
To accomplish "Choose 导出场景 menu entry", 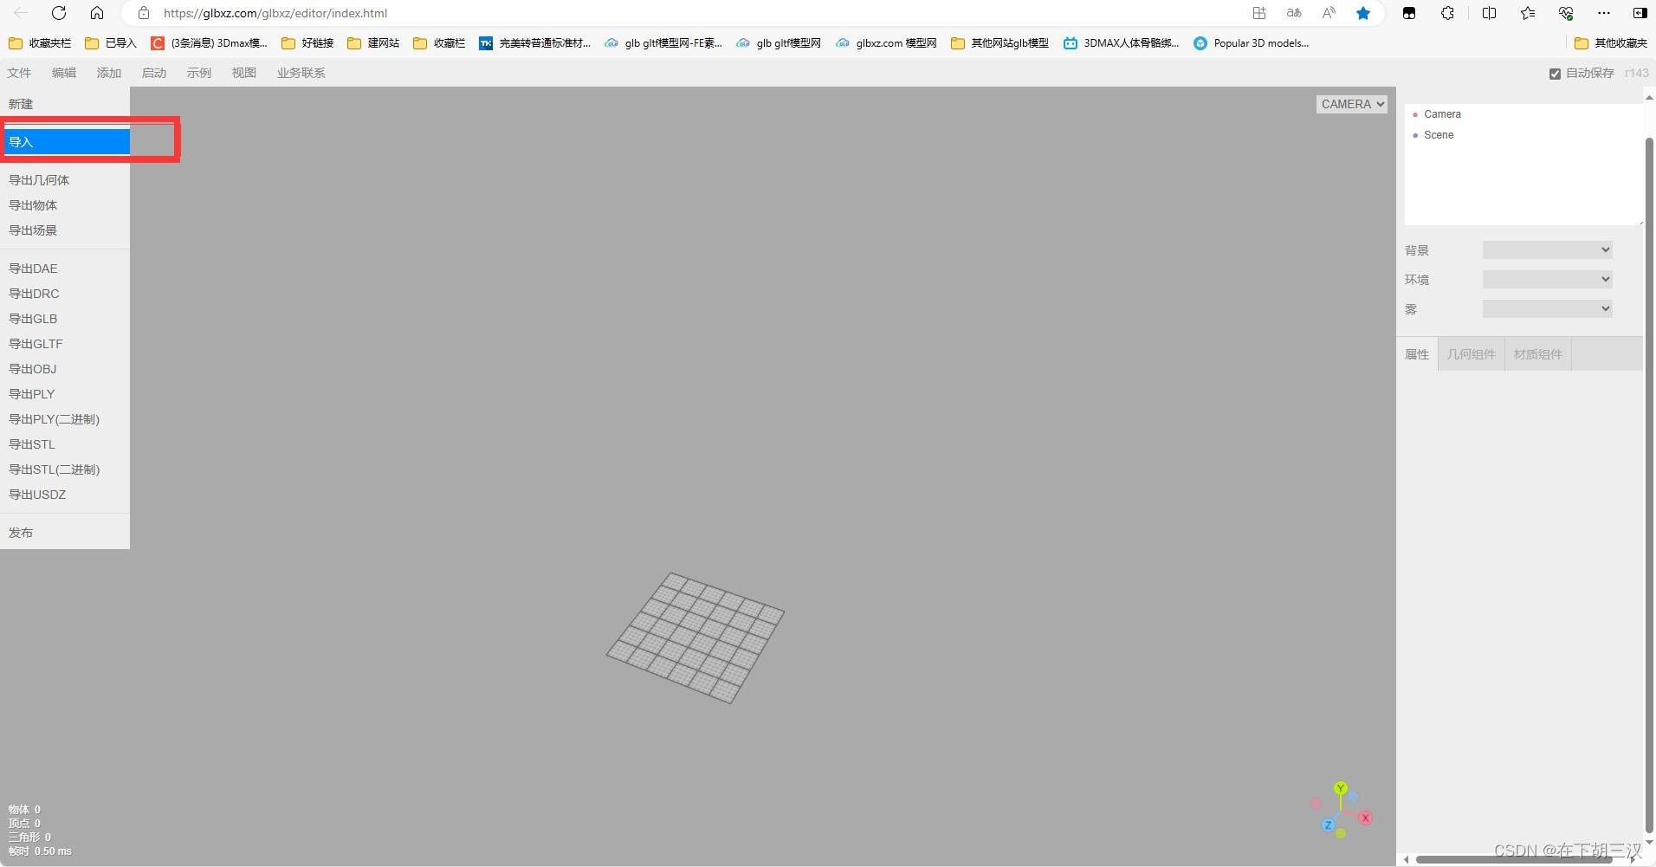I will point(65,230).
